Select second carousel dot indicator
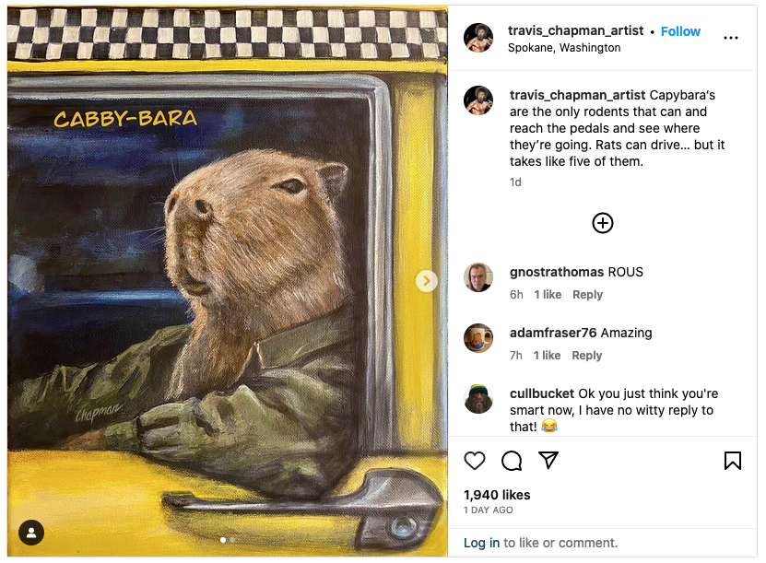 [231, 539]
